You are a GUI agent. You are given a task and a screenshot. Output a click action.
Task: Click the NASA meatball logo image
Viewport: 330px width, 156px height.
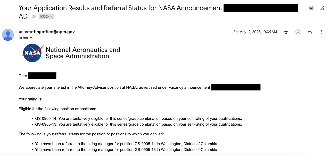tap(32, 53)
